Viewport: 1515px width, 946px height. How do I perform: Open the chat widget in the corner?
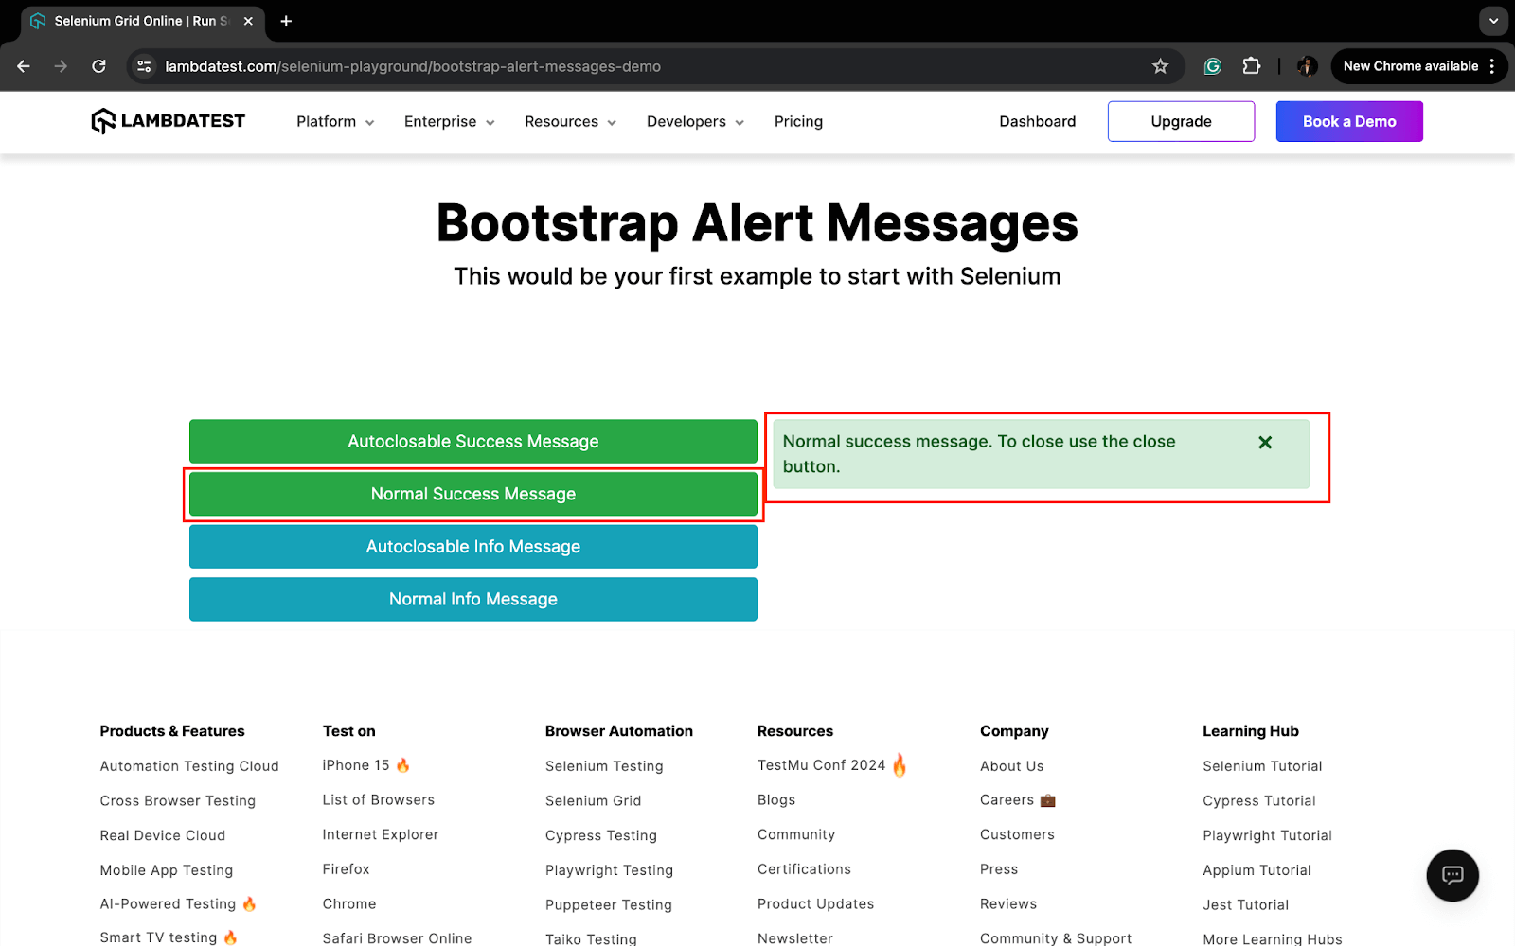point(1452,875)
